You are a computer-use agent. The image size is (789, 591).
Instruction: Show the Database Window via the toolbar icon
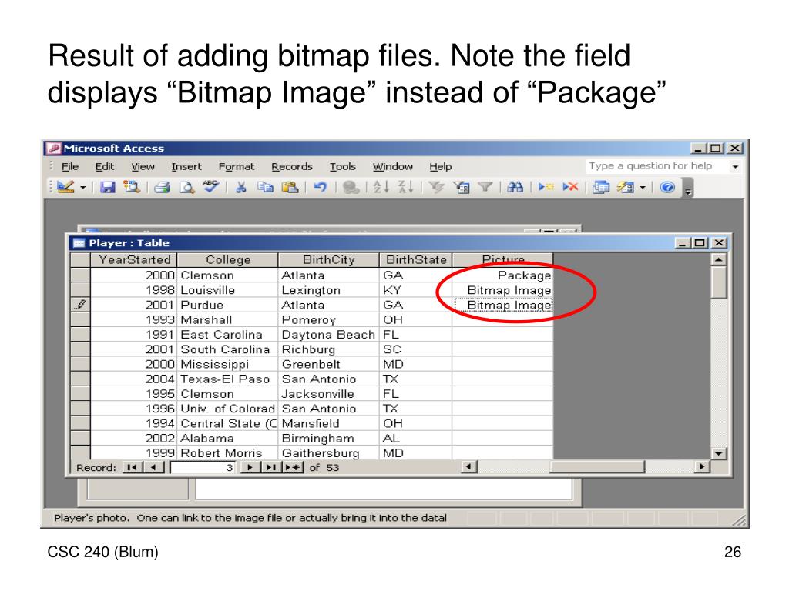click(601, 188)
